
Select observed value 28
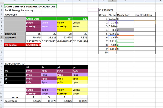click(64, 34)
